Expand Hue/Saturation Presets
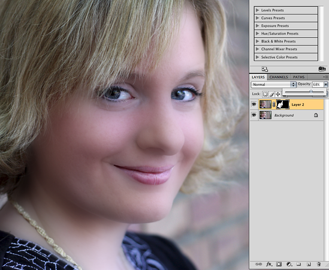 (x=257, y=34)
